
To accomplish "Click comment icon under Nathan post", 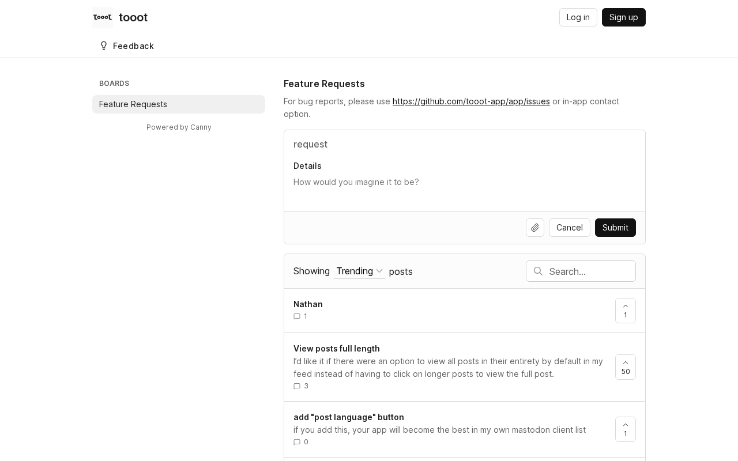I will pos(297,316).
